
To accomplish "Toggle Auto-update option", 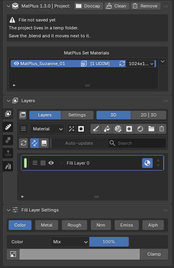I will tap(79, 143).
